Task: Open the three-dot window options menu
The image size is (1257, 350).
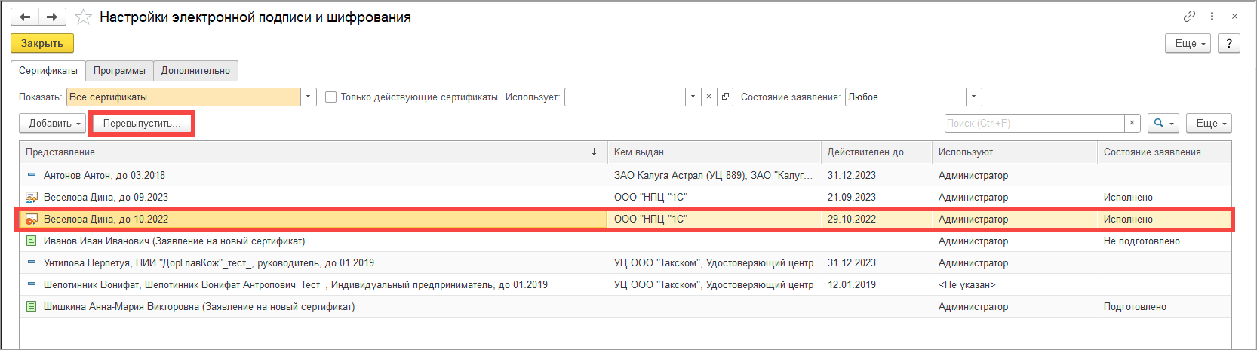Action: (1212, 16)
